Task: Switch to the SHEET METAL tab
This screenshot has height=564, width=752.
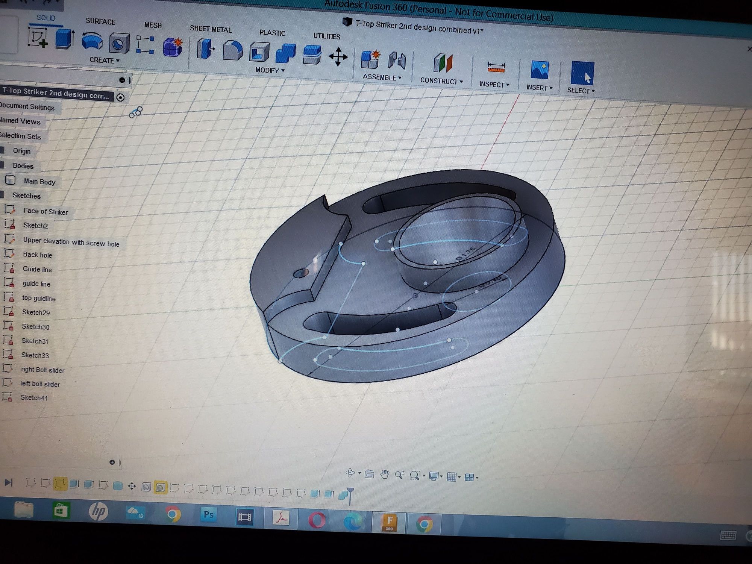Action: click(x=211, y=29)
